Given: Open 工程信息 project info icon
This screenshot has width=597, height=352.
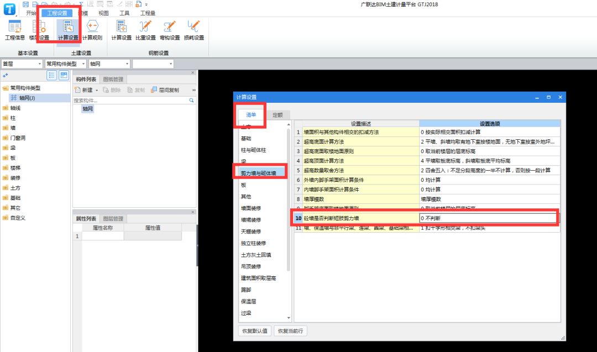Looking at the screenshot, I should [15, 30].
